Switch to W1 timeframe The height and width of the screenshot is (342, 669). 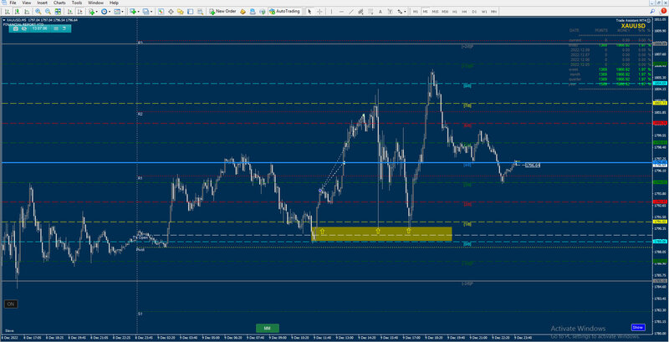pos(484,12)
